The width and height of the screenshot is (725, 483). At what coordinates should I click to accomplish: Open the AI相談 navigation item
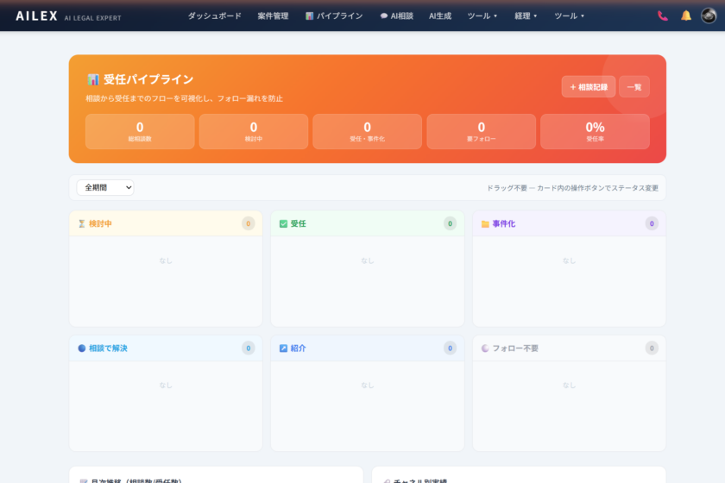click(396, 16)
